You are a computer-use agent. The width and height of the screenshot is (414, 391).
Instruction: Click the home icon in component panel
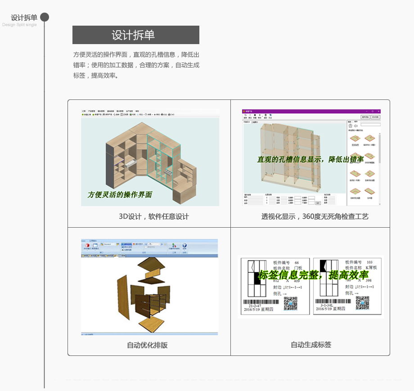(x=351, y=126)
